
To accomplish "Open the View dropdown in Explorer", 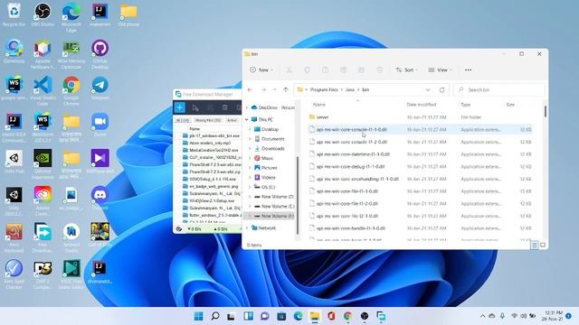I will click(x=440, y=70).
